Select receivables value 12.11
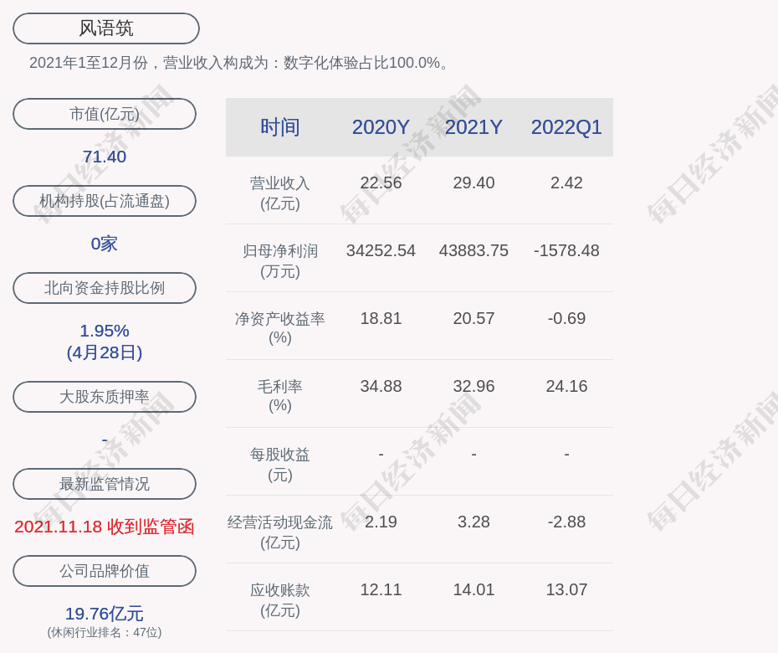Viewport: 778px width, 653px height. (381, 589)
